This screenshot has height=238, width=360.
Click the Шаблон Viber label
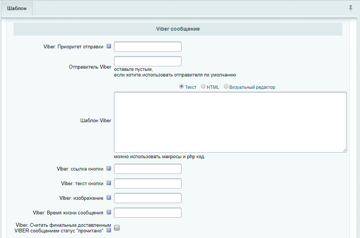coord(96,120)
